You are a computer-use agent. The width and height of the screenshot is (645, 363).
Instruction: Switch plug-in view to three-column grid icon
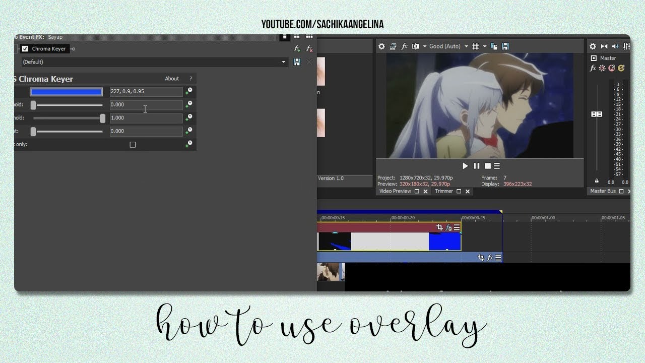(309, 37)
